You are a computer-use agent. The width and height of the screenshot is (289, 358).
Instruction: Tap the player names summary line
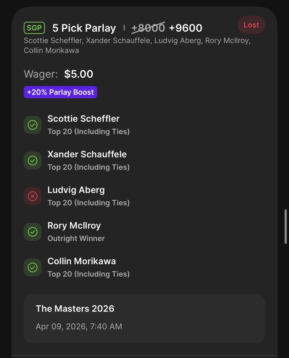point(137,45)
